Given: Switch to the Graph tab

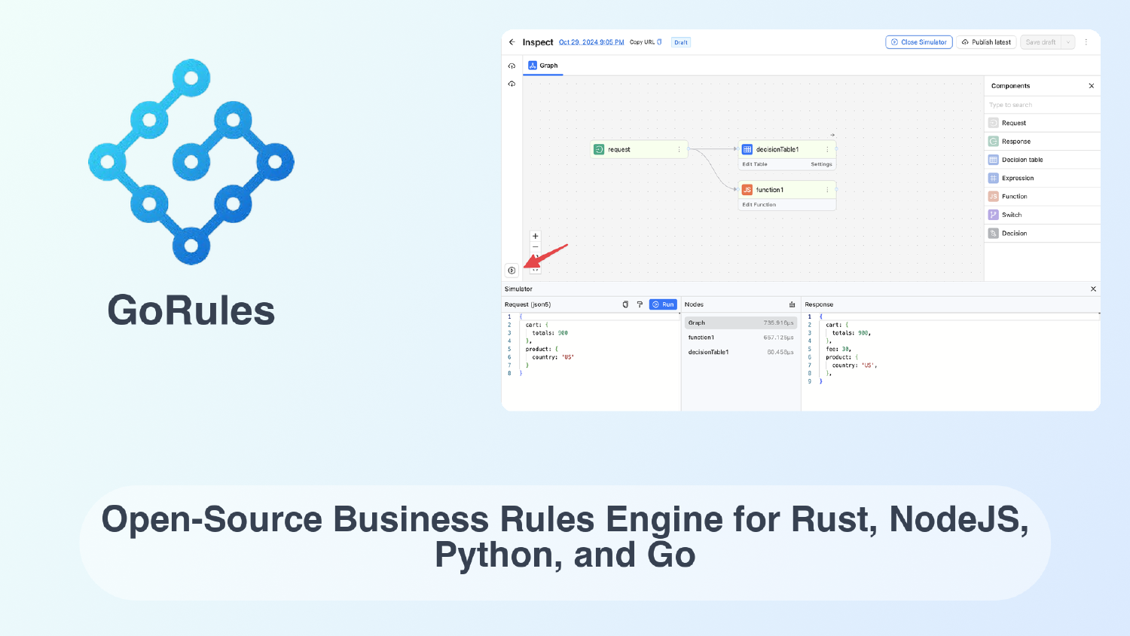Looking at the screenshot, I should (x=544, y=66).
